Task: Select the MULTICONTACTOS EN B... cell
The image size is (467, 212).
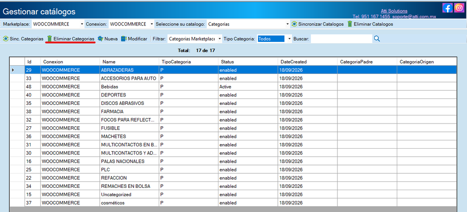Action: tap(129, 145)
